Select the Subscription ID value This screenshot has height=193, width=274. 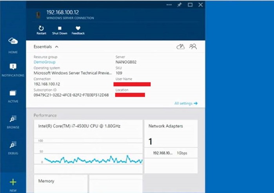point(71,95)
